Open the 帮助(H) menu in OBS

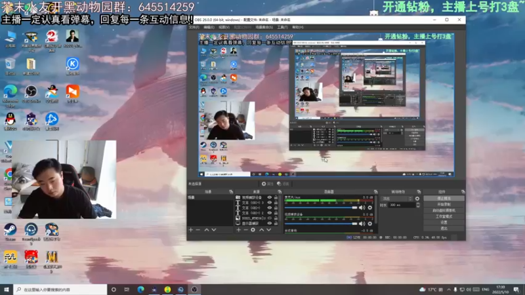pos(298,27)
